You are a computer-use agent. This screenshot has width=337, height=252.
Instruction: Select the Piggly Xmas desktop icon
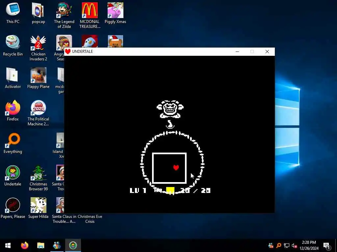click(x=116, y=13)
